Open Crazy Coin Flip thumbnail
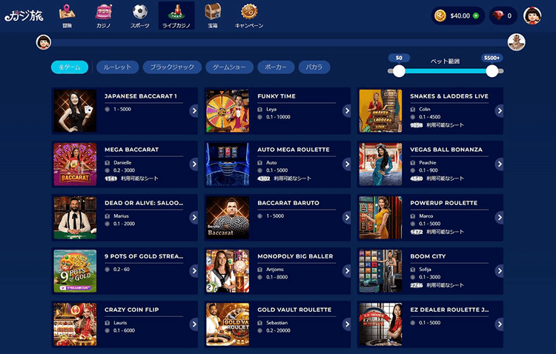The image size is (556, 354). [x=75, y=324]
